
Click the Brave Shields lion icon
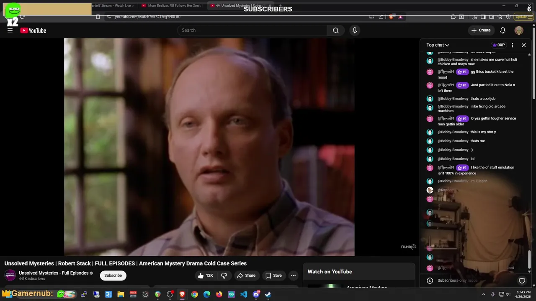pos(391,17)
